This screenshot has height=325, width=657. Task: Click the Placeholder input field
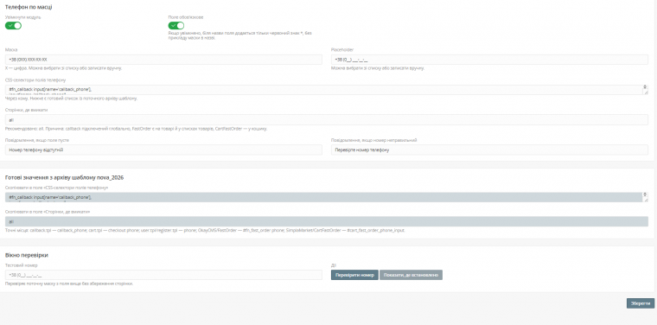[x=489, y=60]
